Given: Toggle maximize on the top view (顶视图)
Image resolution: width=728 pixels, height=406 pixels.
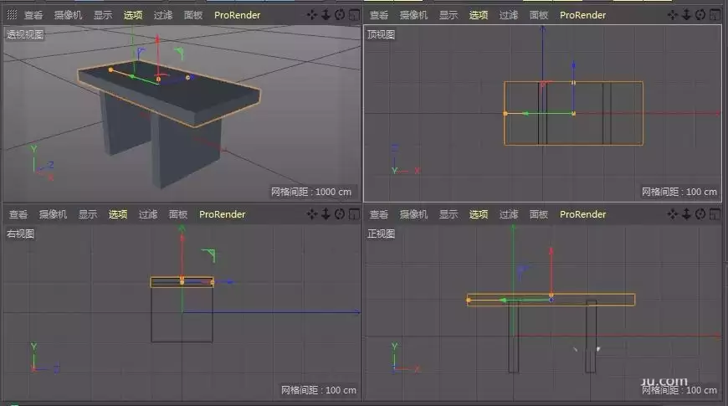Looking at the screenshot, I should click(x=715, y=15).
